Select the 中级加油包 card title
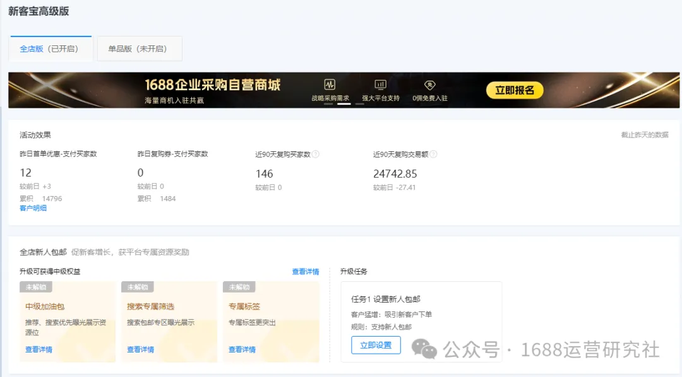 click(45, 306)
